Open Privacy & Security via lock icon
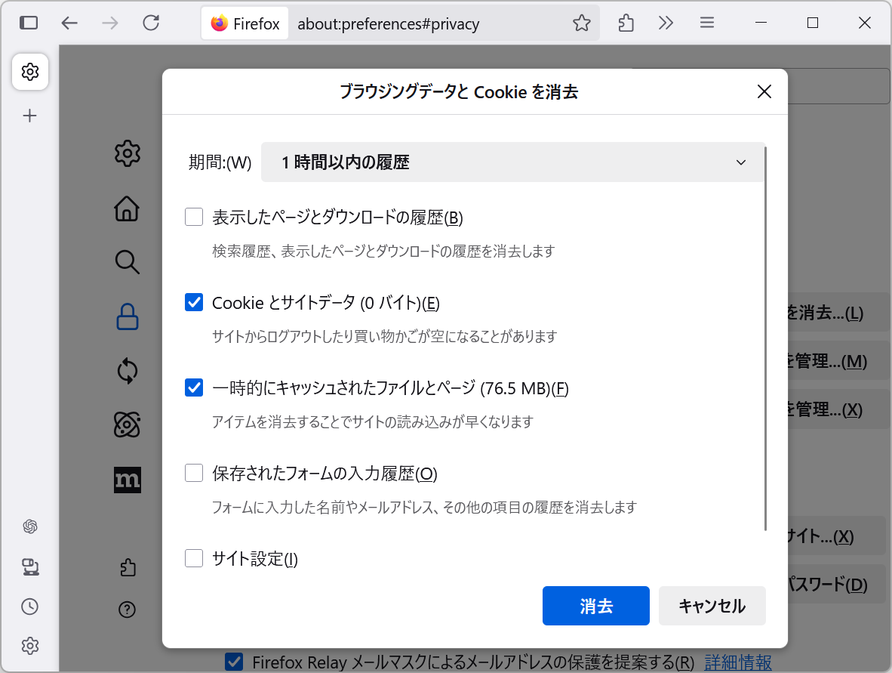Screen dimensions: 892x673 pos(127,317)
